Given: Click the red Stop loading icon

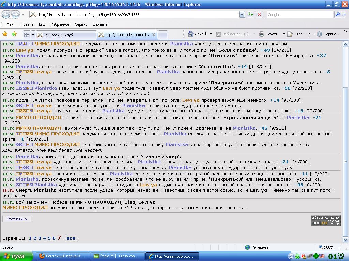Looking at the screenshot, I should (x=259, y=14).
